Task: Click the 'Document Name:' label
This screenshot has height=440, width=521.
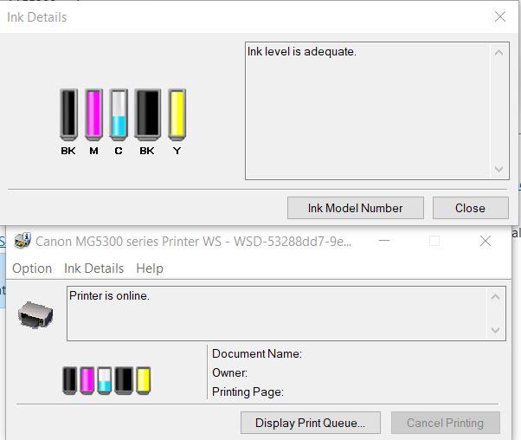Action: (257, 353)
